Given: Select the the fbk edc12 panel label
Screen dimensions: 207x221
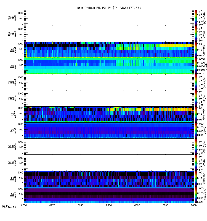Looking at the screenshot, I should click(13, 179).
